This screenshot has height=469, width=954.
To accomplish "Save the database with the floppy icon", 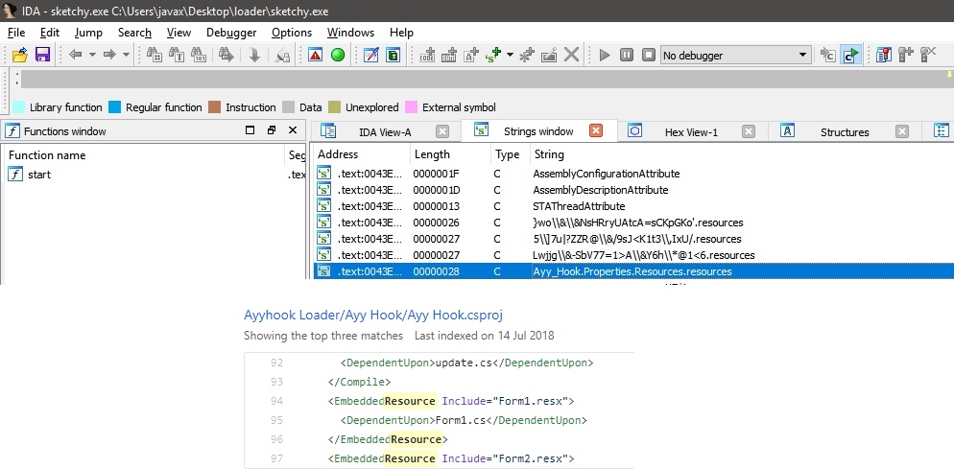I will tap(42, 56).
